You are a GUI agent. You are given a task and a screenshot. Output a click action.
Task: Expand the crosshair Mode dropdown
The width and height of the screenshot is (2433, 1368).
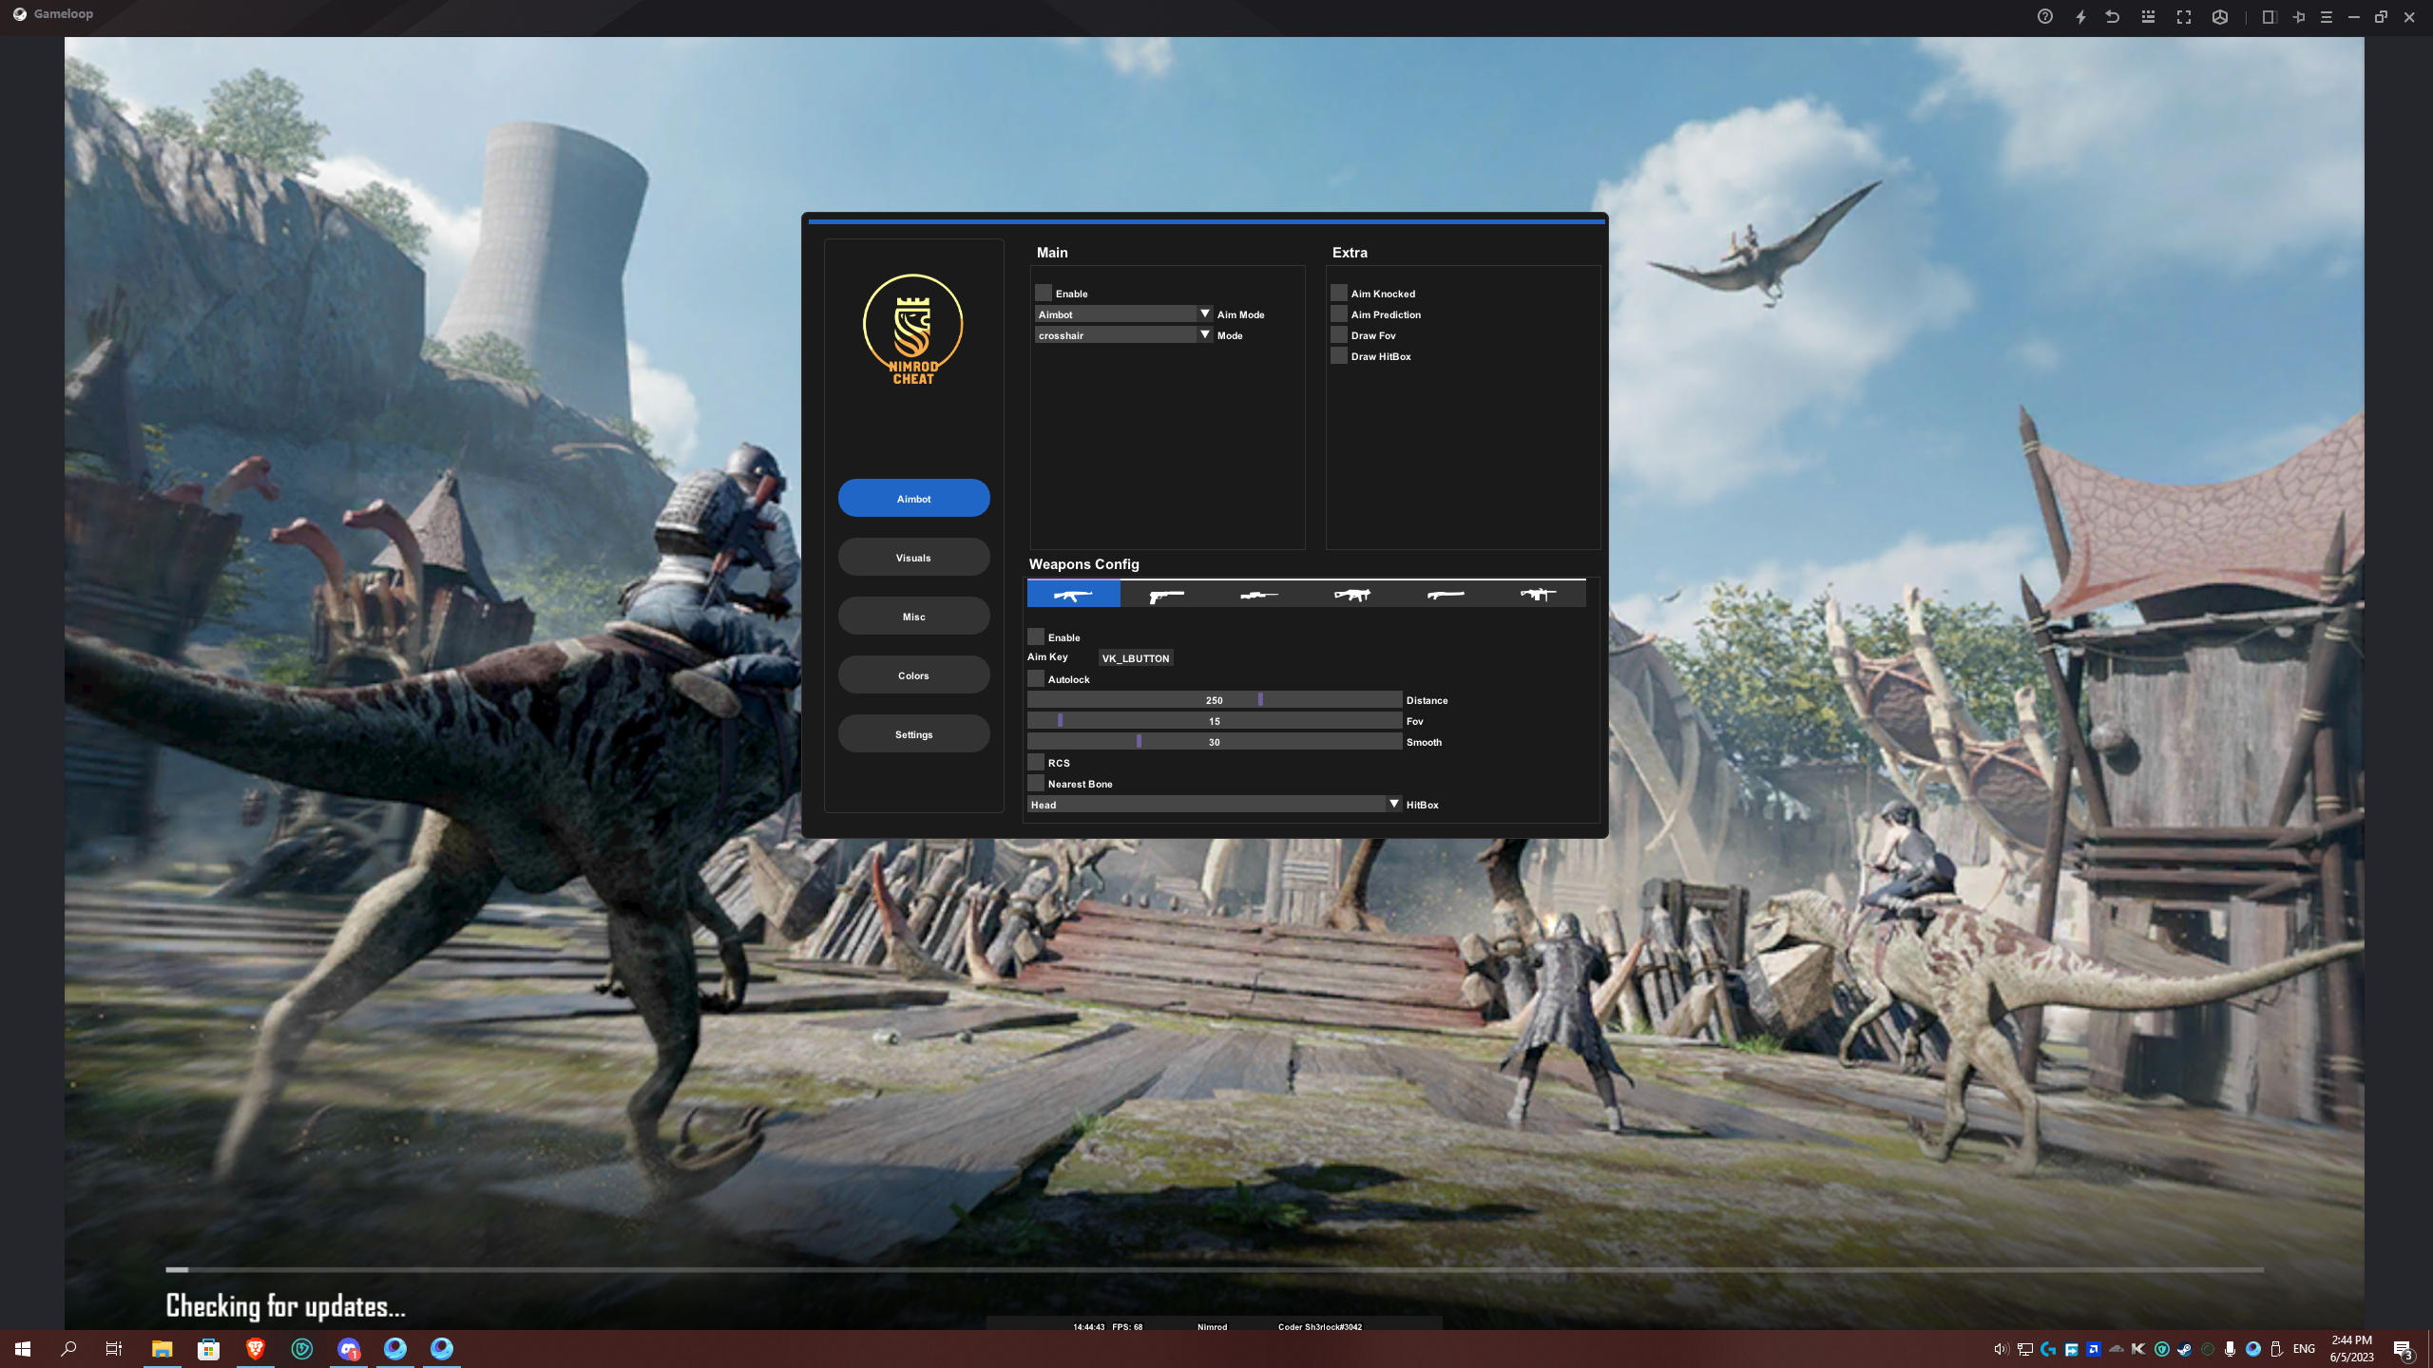point(1123,334)
